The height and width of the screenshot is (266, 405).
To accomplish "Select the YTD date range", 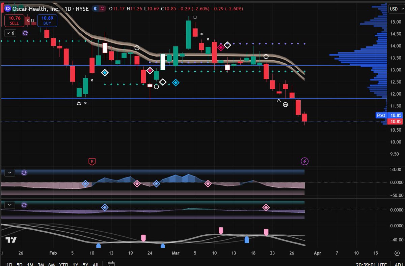I will tap(63, 264).
